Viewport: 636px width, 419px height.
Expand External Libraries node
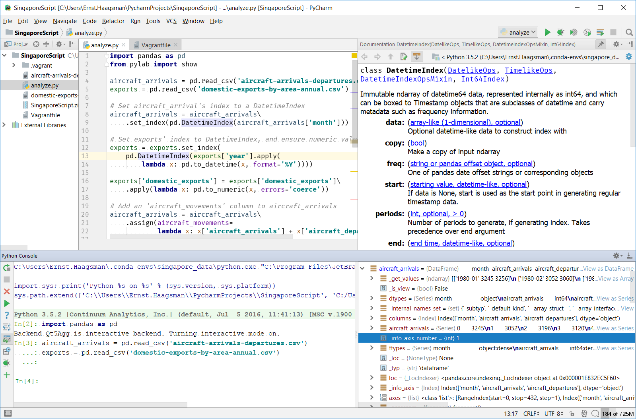pyautogui.click(x=4, y=125)
